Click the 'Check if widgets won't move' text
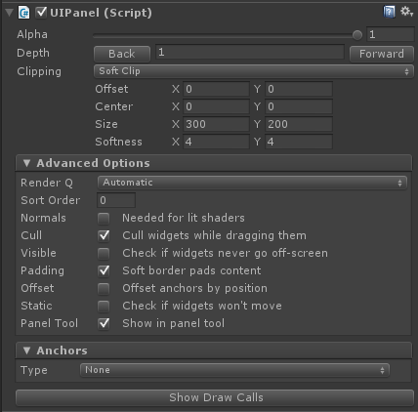Viewport: 418px width, 412px height. tap(202, 306)
